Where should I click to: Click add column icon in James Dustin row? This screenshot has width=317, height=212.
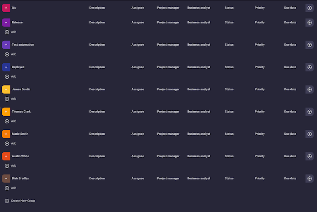[309, 89]
